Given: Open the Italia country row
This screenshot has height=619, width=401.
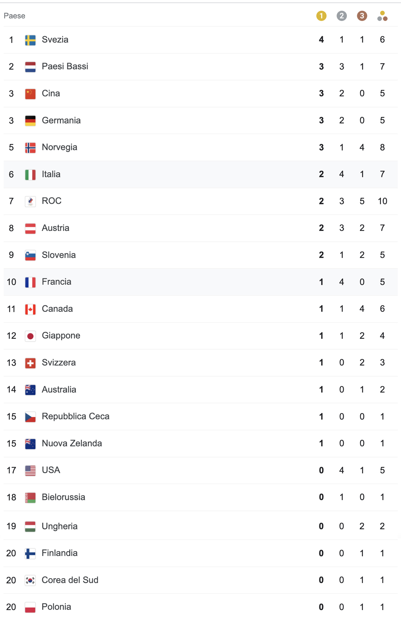Looking at the screenshot, I should pos(200,174).
